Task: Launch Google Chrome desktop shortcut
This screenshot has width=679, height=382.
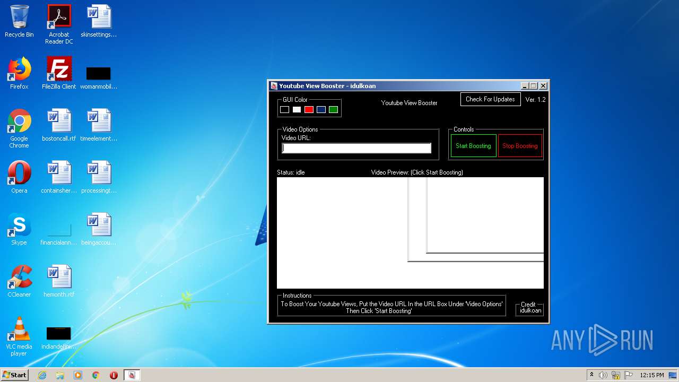Action: (19, 128)
